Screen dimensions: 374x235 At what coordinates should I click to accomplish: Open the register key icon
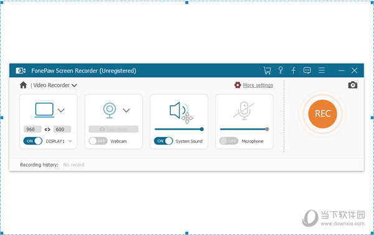(x=280, y=70)
